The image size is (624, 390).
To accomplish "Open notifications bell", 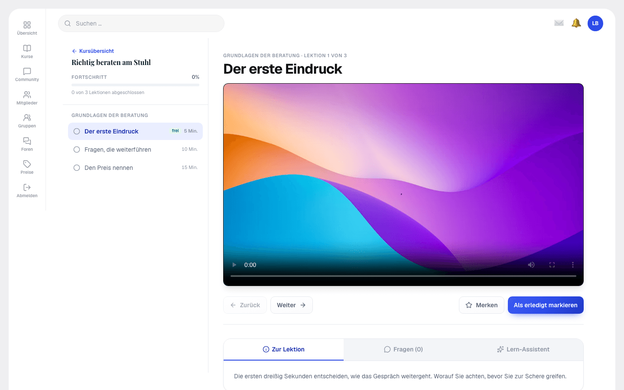I will (x=576, y=23).
